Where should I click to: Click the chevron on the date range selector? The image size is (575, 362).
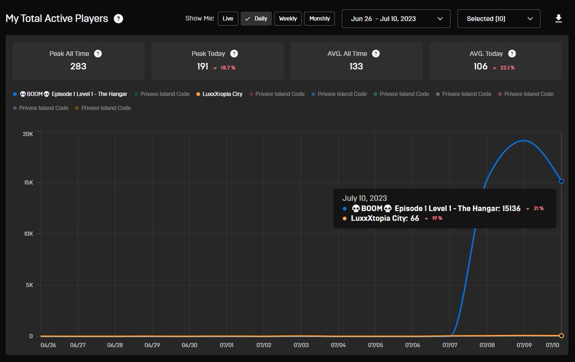[x=440, y=19]
